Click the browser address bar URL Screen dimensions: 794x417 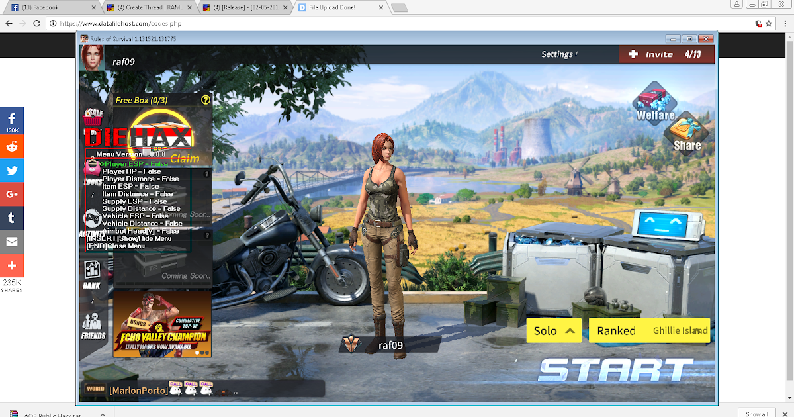tap(120, 23)
